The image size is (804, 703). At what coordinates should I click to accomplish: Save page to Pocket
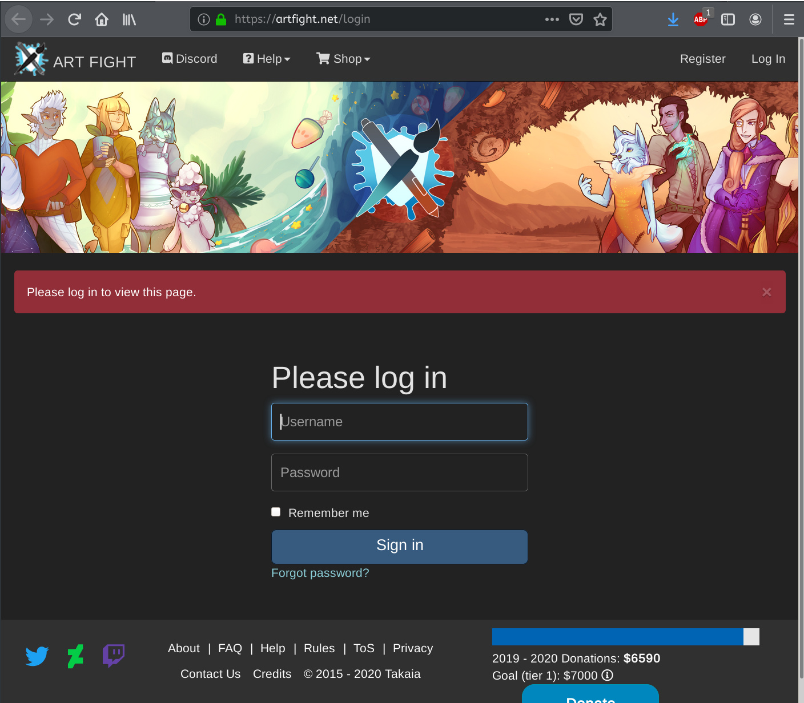pos(576,19)
